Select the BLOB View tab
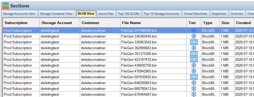This screenshot has height=97, width=254. pos(86,14)
